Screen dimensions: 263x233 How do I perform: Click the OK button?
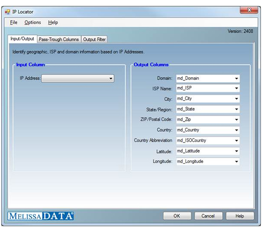(x=177, y=216)
